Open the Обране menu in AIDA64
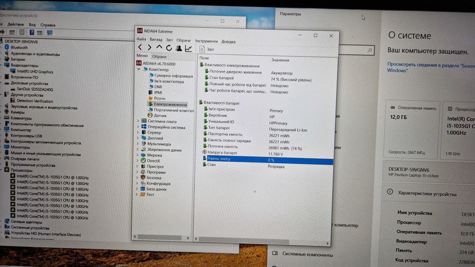475x267 pixels. coord(183,40)
